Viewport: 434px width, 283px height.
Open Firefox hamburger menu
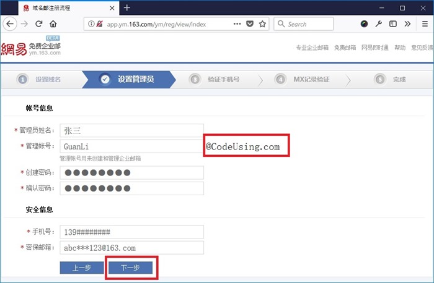coord(425,24)
